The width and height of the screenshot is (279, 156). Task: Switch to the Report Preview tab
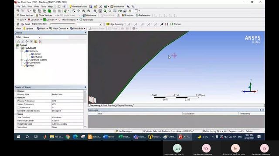pos(125,105)
